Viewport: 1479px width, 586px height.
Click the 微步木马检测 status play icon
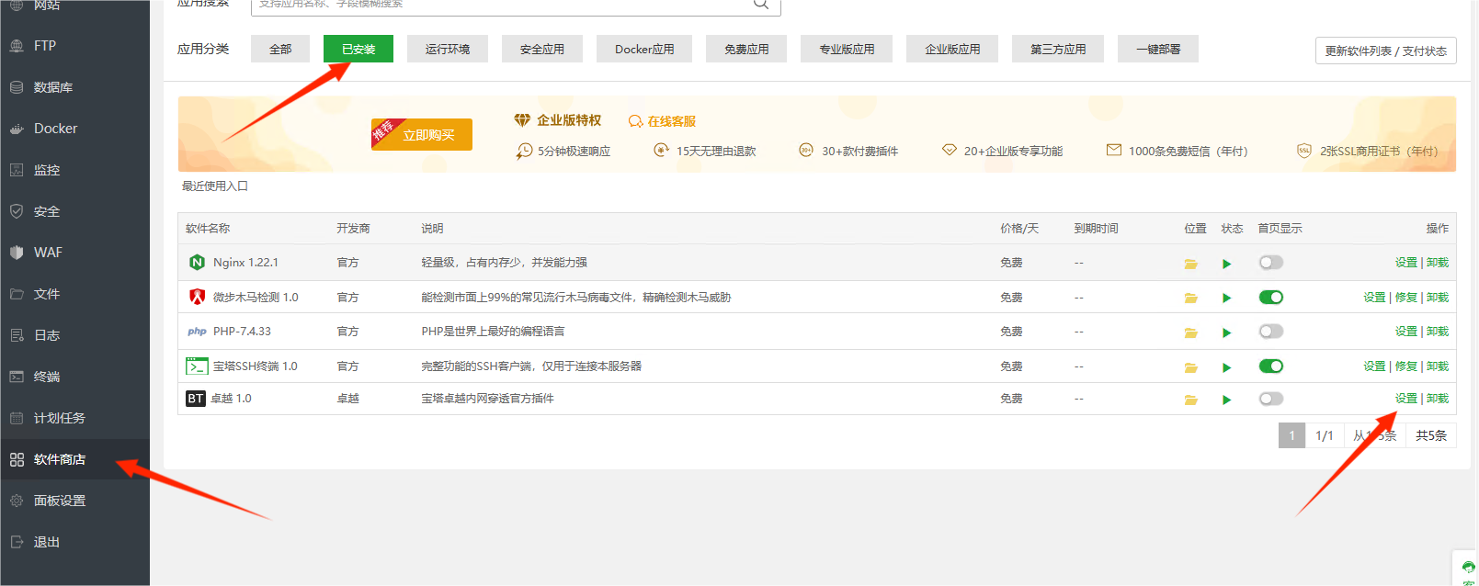tap(1226, 298)
